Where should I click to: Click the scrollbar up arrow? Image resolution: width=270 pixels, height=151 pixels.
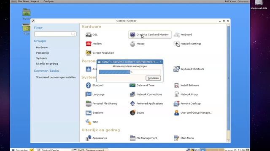228,25
